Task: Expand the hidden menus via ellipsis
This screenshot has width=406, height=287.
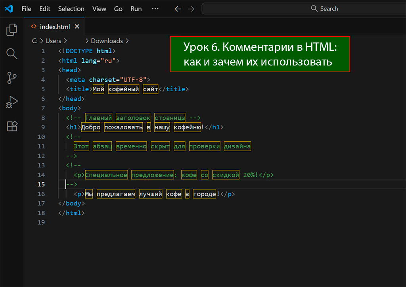Action: (155, 9)
